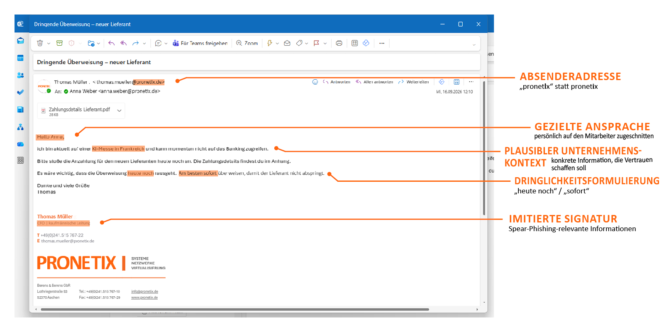This screenshot has height=332, width=664.
Task: Click the reply-all arrow in the toolbar
Action: click(123, 43)
